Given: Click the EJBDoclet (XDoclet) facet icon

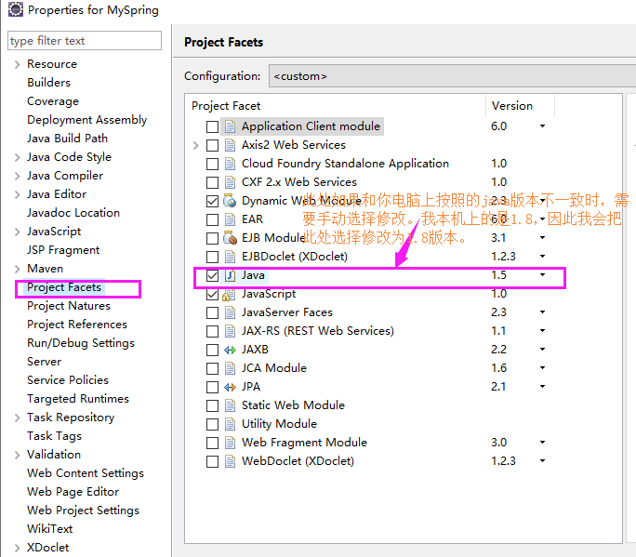Looking at the screenshot, I should [230, 257].
